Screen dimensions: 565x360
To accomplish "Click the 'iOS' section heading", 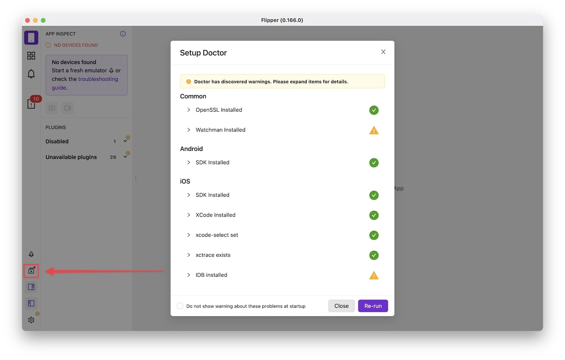I will tap(185, 182).
